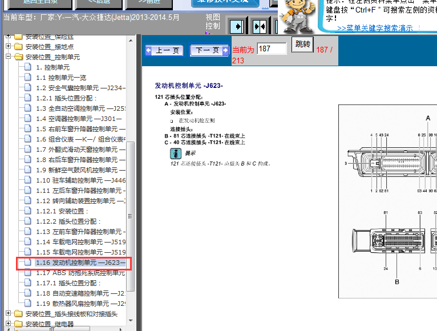Click the 跳转 jump button
The width and height of the screenshot is (437, 331).
tap(303, 45)
